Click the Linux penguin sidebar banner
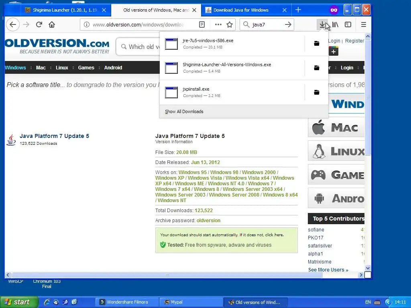 (x=336, y=151)
